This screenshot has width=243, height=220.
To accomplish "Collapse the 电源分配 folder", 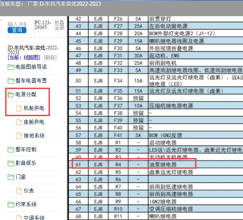I will pos(26,94).
